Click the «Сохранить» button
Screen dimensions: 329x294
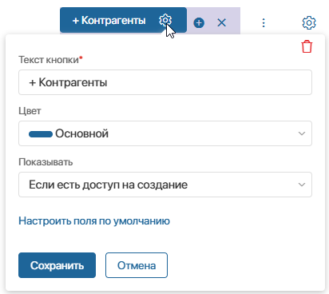coord(57,265)
